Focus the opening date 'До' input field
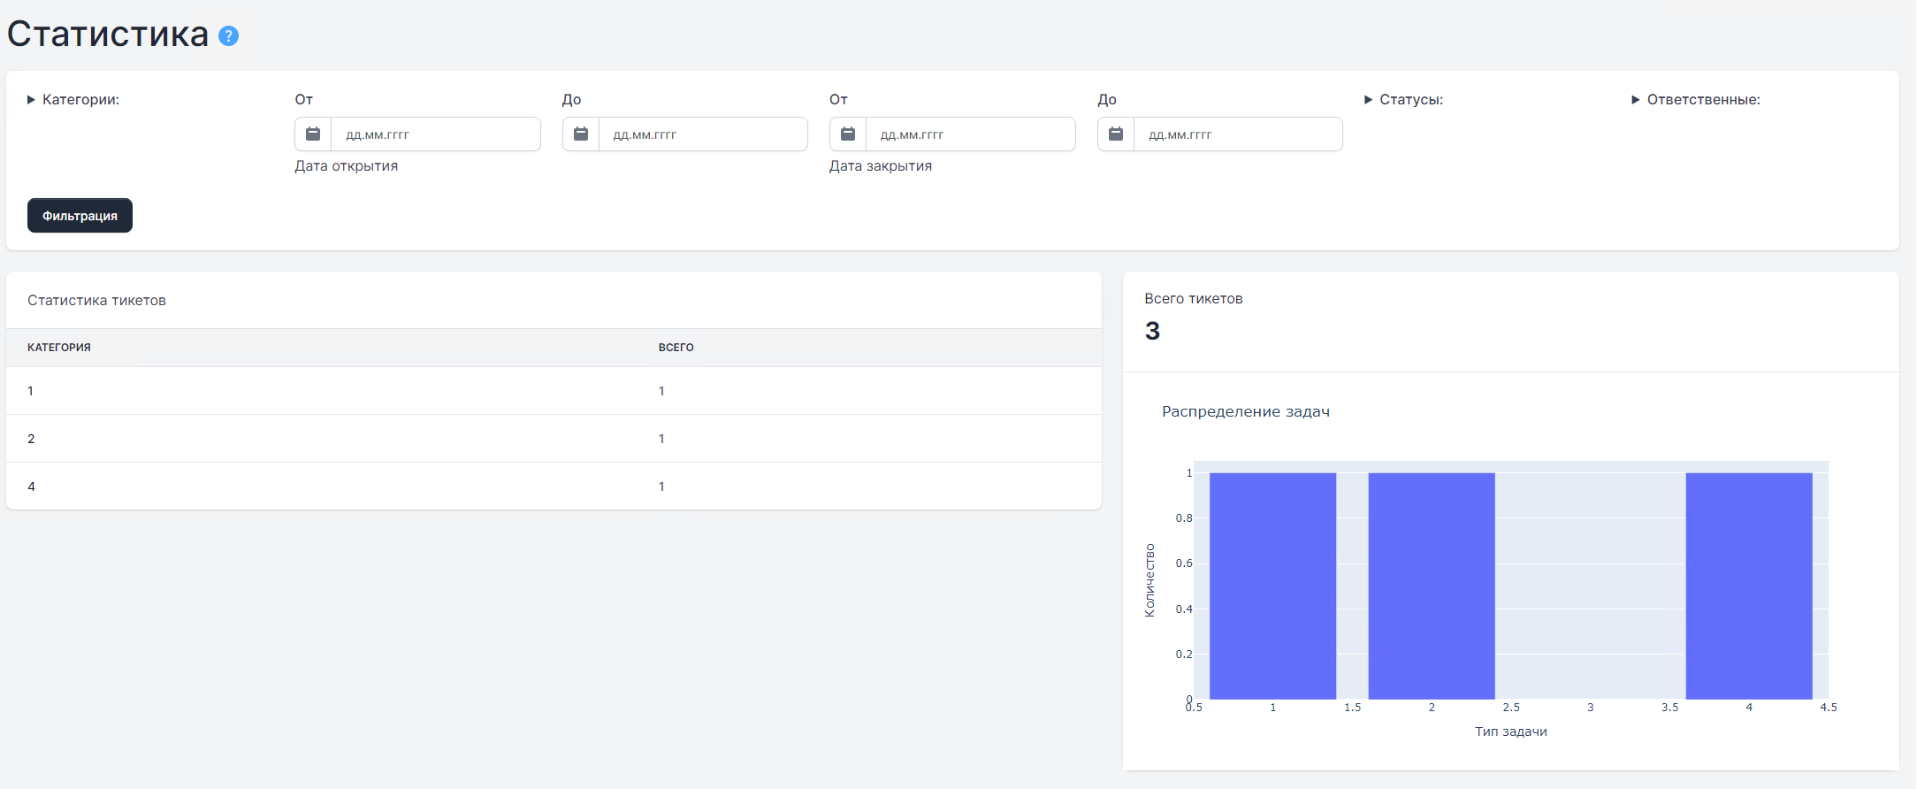Screen dimensions: 1917x789 click(x=702, y=134)
